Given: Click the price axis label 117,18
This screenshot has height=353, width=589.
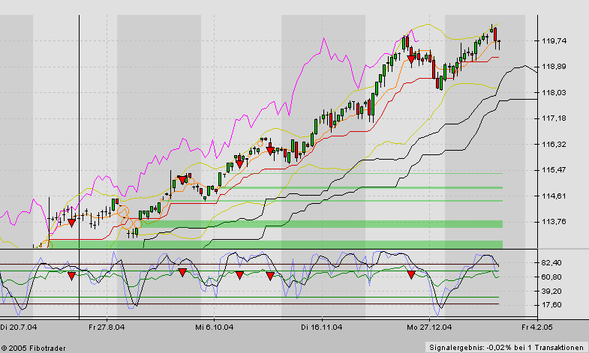Looking at the screenshot, I should (x=554, y=118).
